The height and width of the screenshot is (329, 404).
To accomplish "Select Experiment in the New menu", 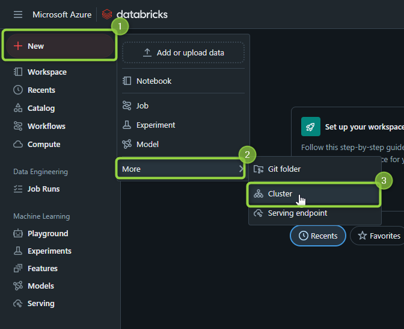I will 183,125.
